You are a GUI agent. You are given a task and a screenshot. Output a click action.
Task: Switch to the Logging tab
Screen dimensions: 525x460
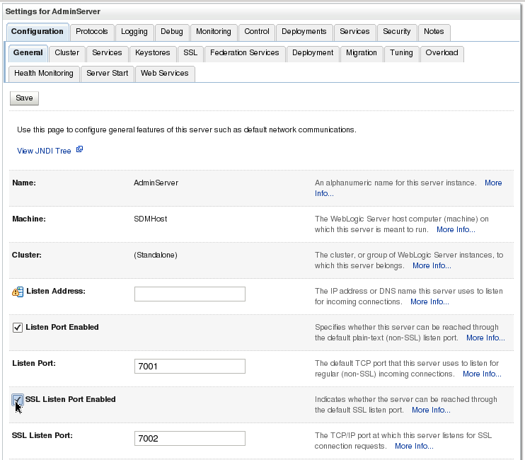pos(134,32)
